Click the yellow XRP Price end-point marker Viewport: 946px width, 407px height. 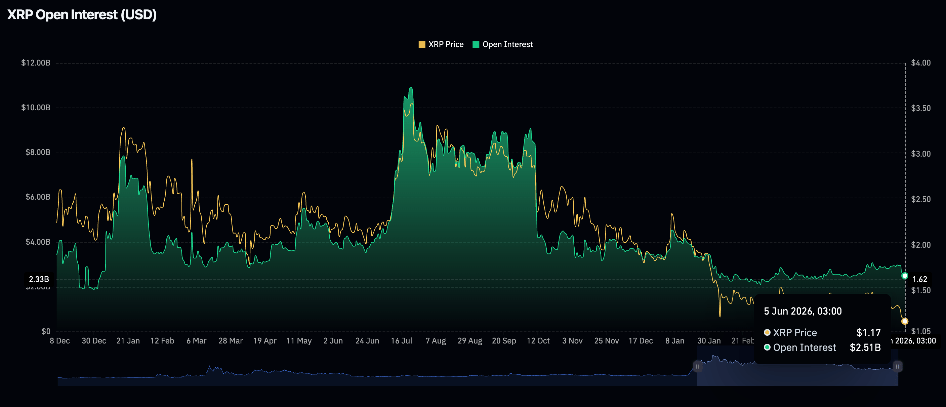tap(905, 321)
